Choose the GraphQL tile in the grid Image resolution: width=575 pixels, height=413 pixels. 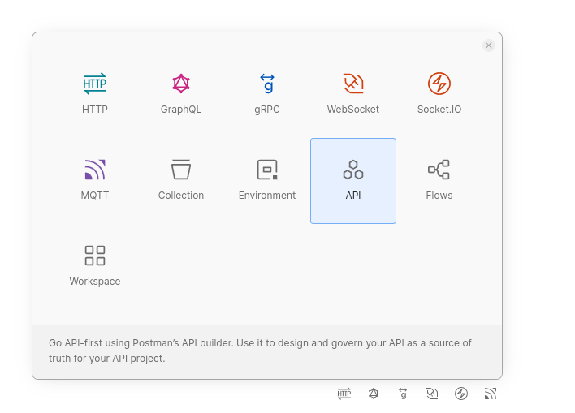click(181, 94)
